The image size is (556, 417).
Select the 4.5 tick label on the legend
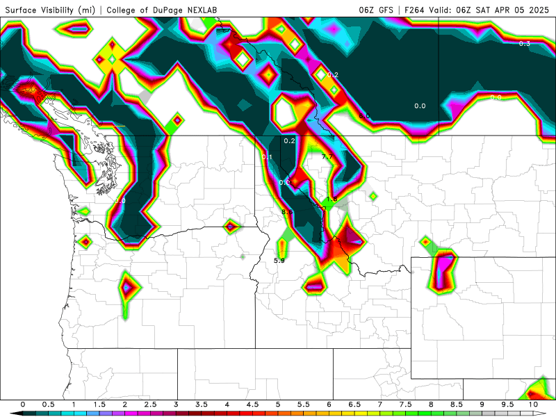[x=252, y=404]
